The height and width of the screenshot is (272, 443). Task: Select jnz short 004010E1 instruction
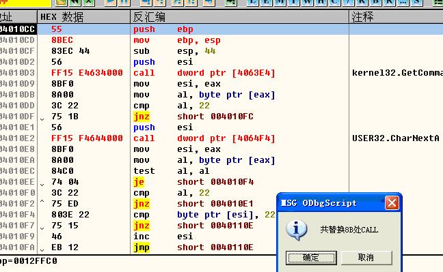click(x=193, y=204)
